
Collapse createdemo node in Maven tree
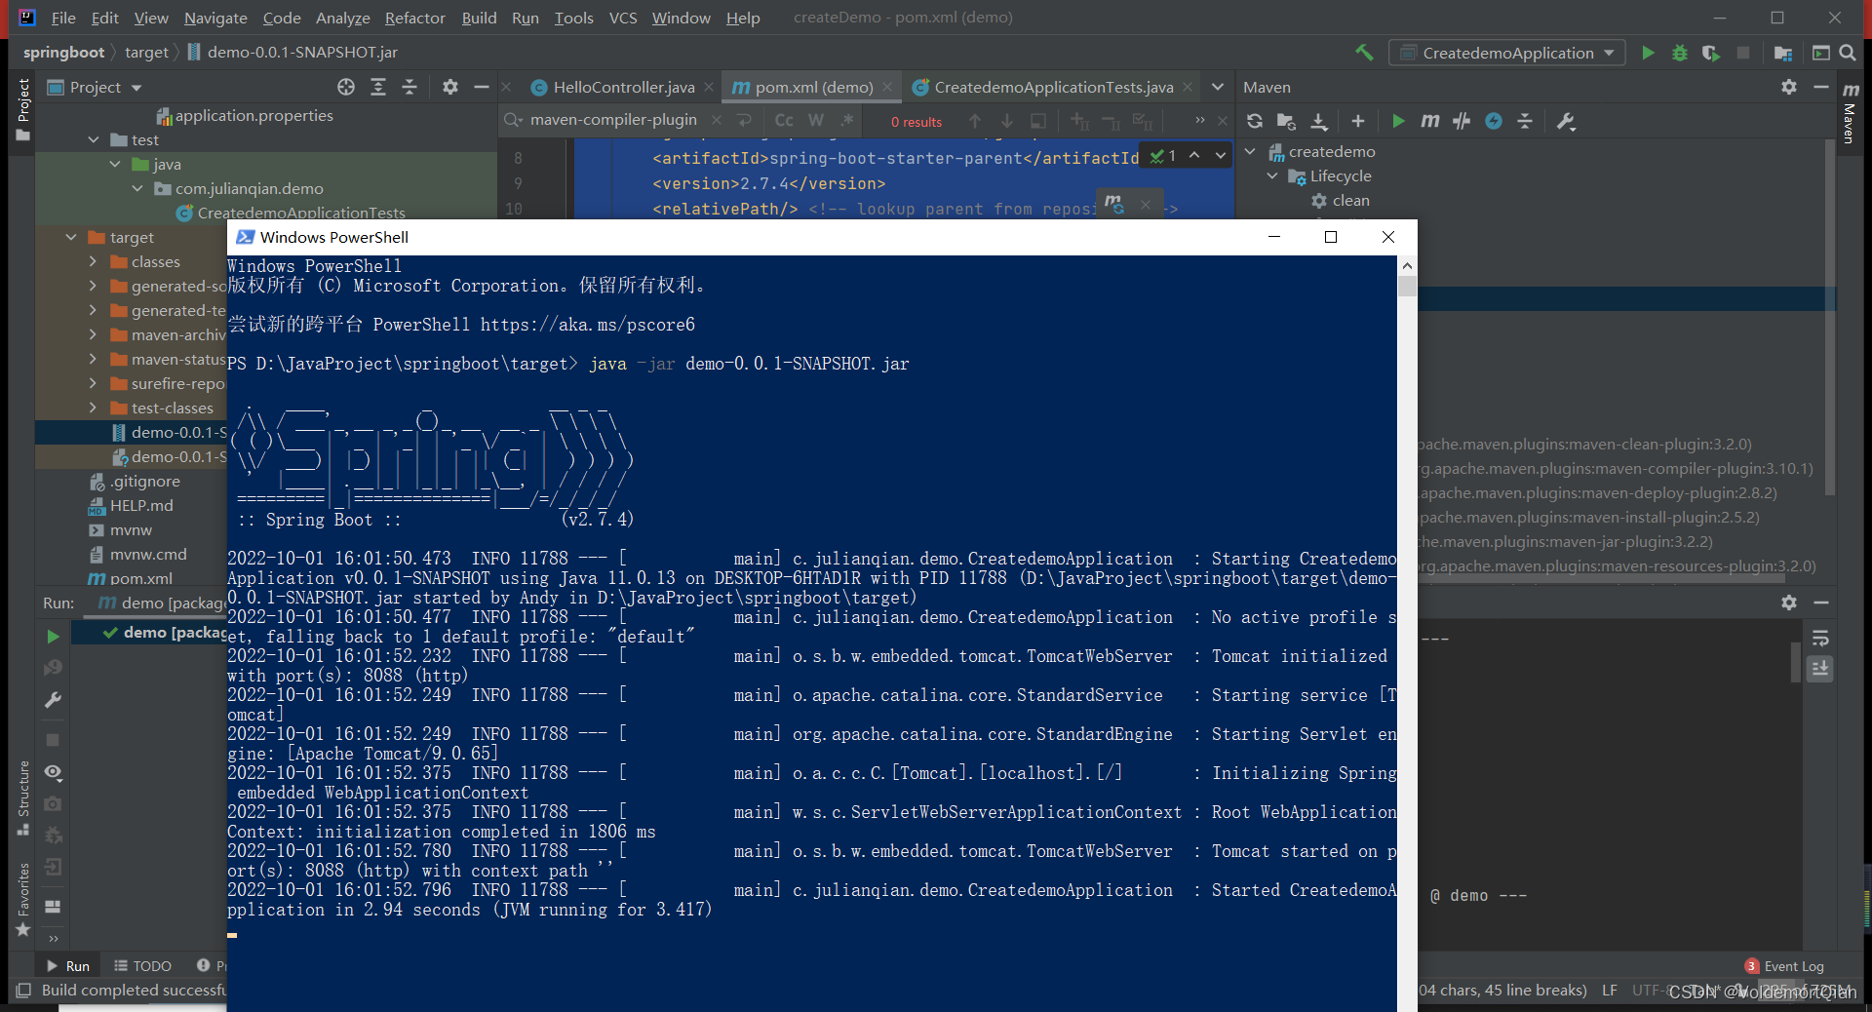(1250, 151)
